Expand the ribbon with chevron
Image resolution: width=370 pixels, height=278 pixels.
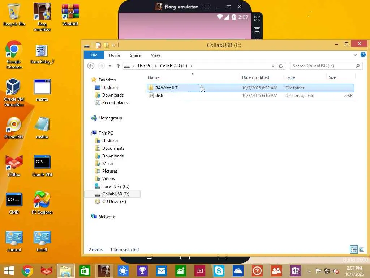click(355, 55)
